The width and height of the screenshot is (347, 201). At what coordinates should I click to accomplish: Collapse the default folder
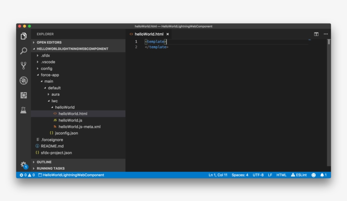[78, 88]
